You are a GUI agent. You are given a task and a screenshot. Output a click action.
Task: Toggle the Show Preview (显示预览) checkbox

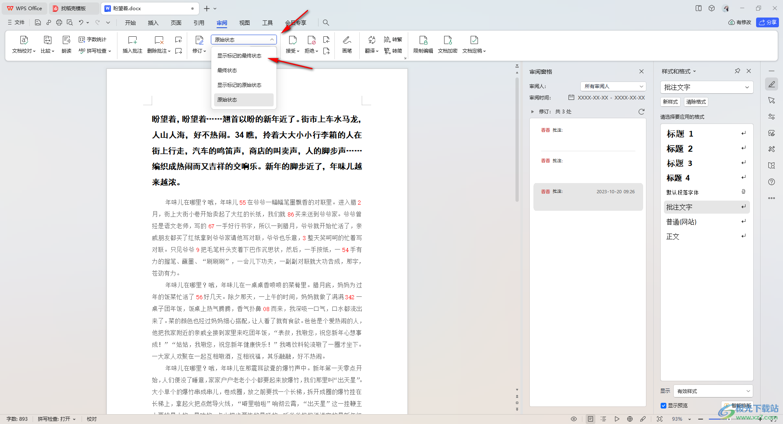pyautogui.click(x=664, y=406)
